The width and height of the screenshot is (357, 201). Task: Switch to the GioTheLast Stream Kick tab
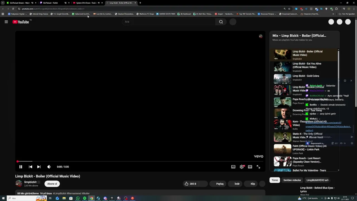[x=20, y=3]
